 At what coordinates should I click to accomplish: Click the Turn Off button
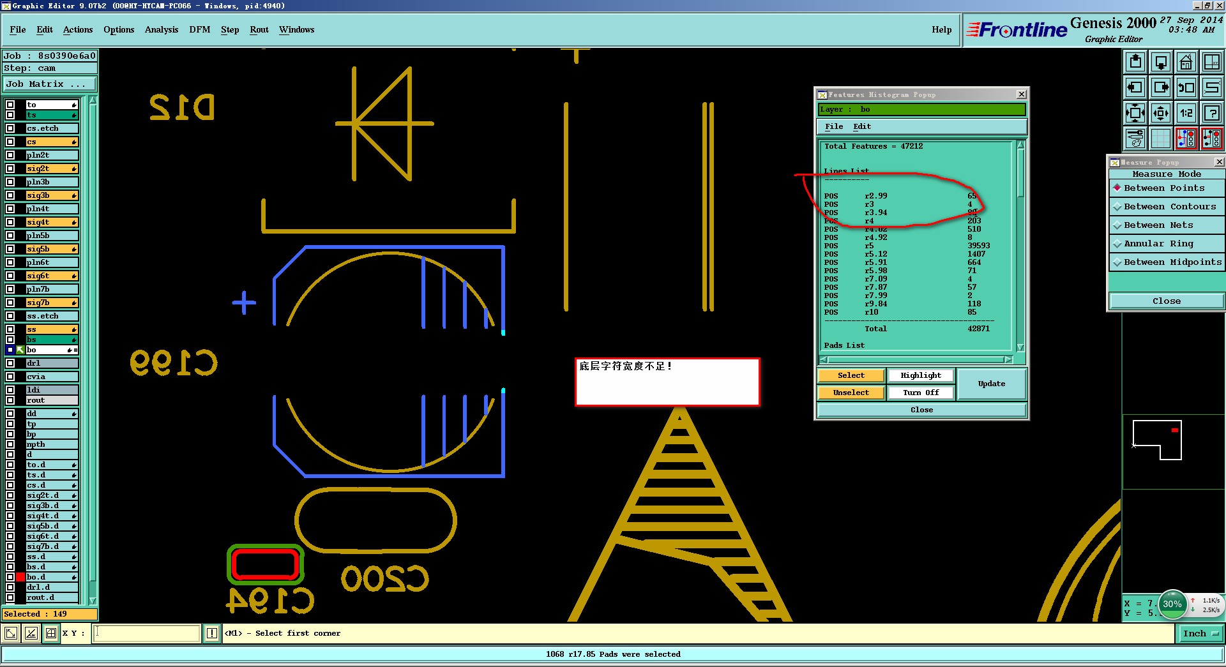click(x=921, y=393)
